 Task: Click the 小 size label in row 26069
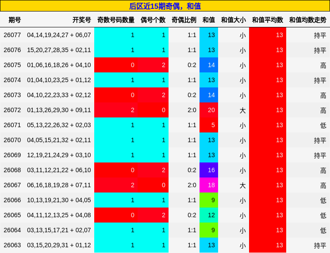click(243, 155)
